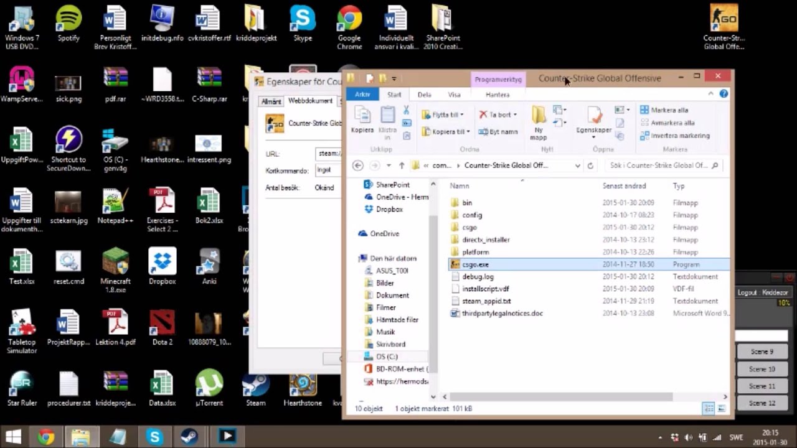
Task: Select the µTorrent desktop icon
Action: [x=209, y=389]
